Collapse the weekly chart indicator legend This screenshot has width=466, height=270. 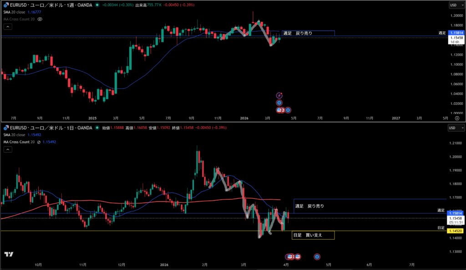click(7, 27)
